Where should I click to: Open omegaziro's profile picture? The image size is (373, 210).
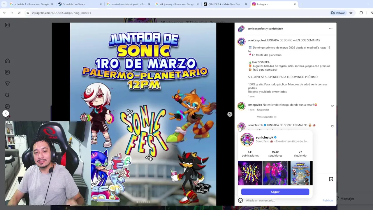(x=241, y=106)
